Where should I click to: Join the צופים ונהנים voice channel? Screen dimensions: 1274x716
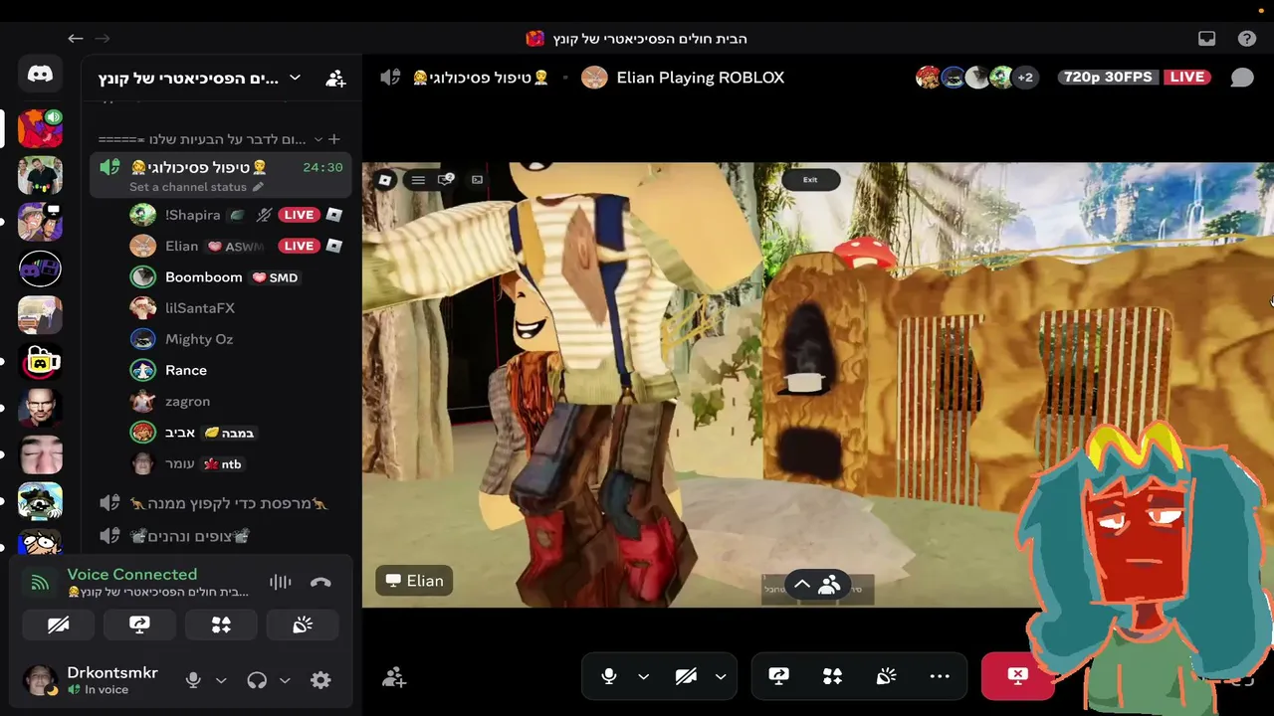pyautogui.click(x=220, y=536)
